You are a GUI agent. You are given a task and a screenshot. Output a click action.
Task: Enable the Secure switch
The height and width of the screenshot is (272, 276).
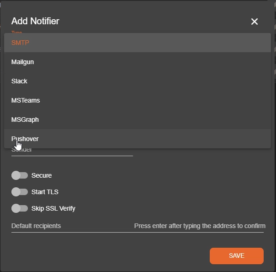[19, 175]
